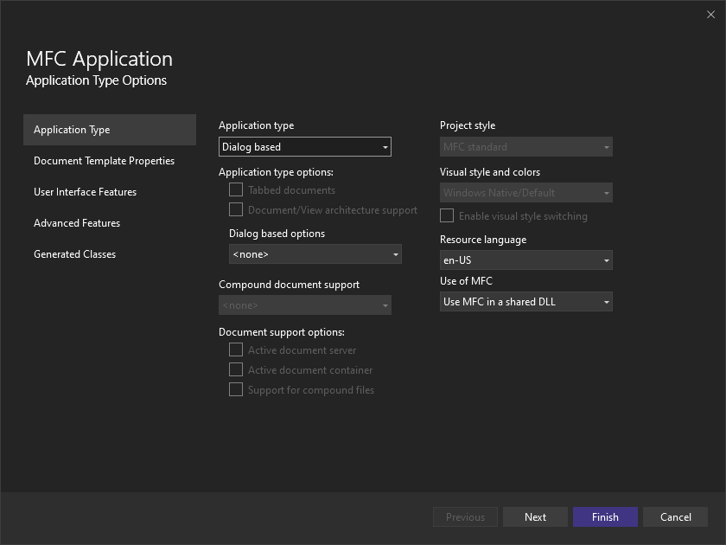The image size is (726, 545).
Task: Enable Support for compound files
Action: (236, 390)
